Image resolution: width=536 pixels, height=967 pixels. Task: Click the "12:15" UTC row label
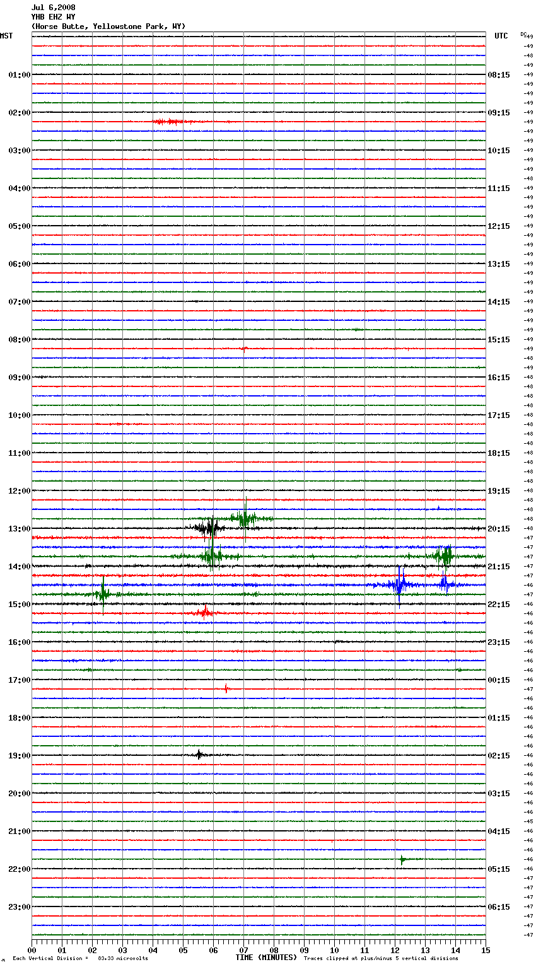[x=499, y=226]
